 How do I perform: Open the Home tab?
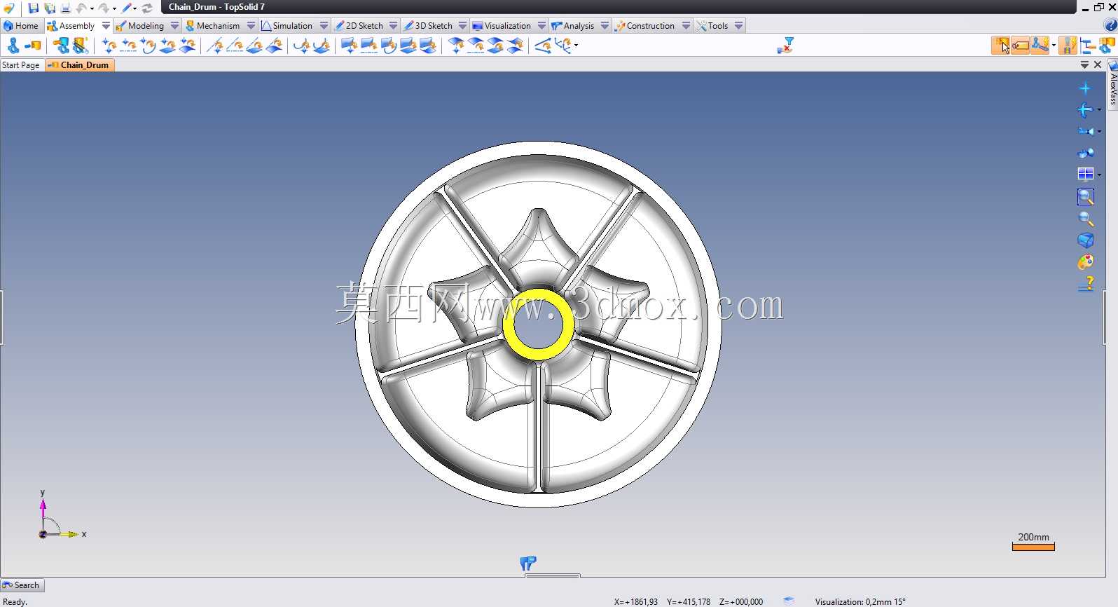(x=21, y=26)
